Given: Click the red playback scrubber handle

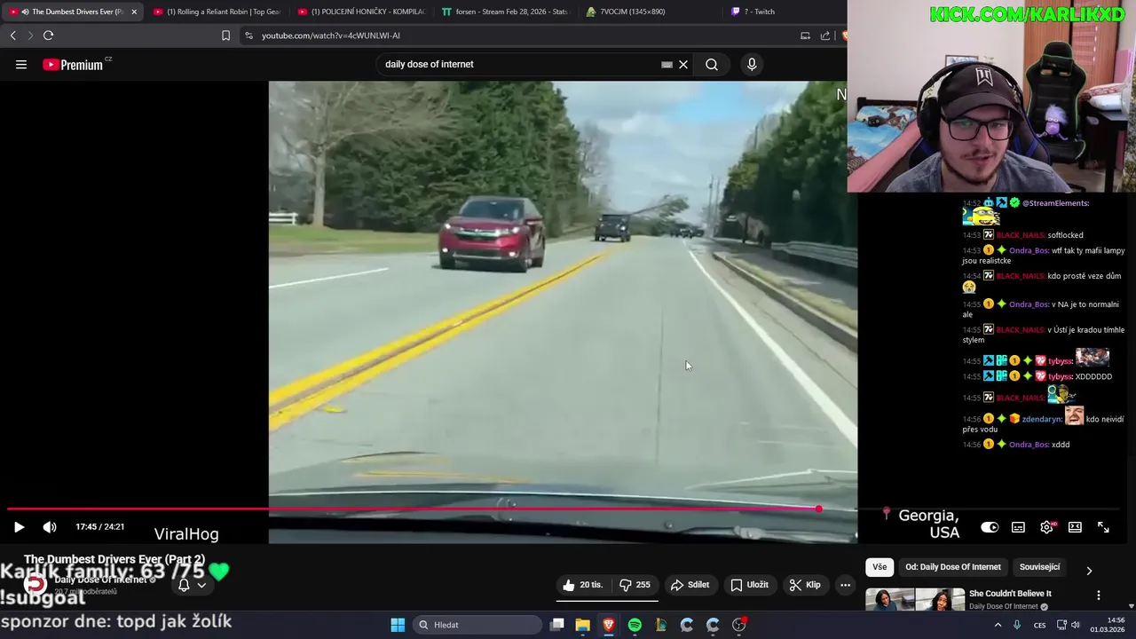Looking at the screenshot, I should [818, 509].
